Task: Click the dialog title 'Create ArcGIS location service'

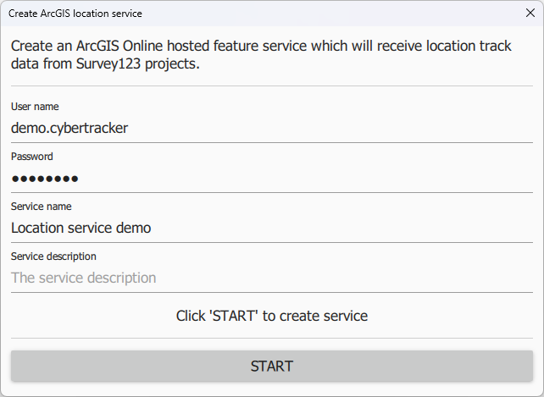Action: click(75, 14)
